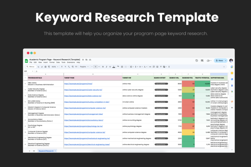Viewport: 251px width, 167px height.
Task: Open version history clock icon
Action: point(196,61)
